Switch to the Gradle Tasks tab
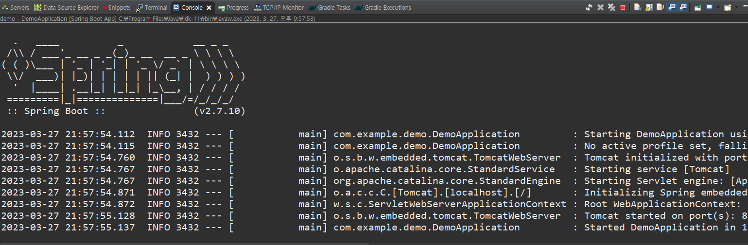Image resolution: width=748 pixels, height=245 pixels. click(330, 7)
